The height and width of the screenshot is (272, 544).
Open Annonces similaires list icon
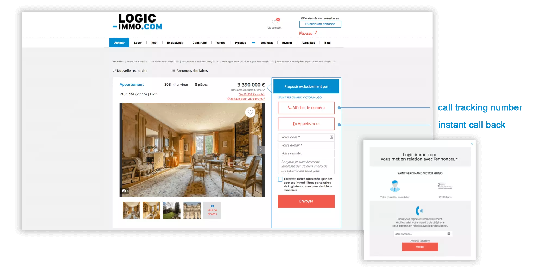coord(173,70)
